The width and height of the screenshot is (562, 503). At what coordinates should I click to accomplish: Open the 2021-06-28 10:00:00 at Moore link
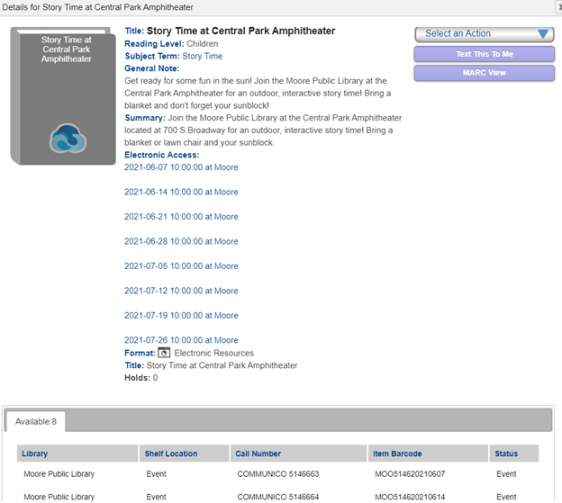[181, 241]
